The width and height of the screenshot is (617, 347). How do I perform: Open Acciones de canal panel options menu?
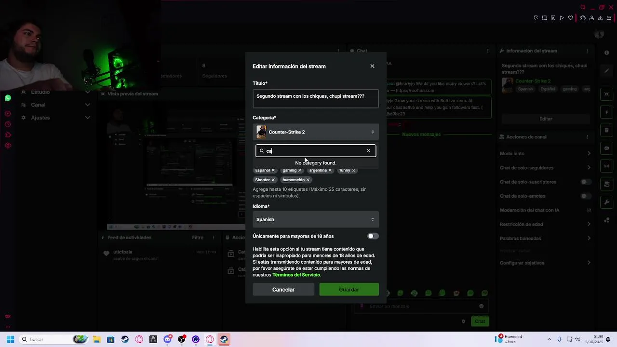click(587, 137)
